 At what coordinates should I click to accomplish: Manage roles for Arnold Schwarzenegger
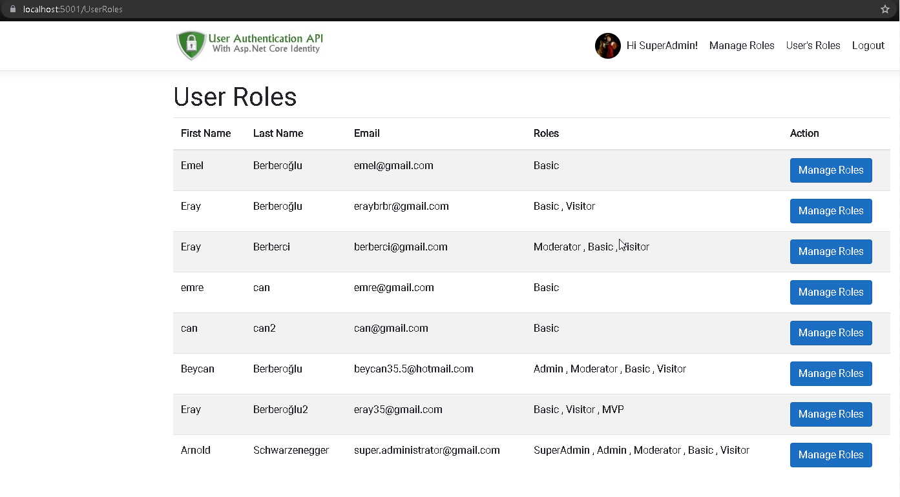(830, 455)
